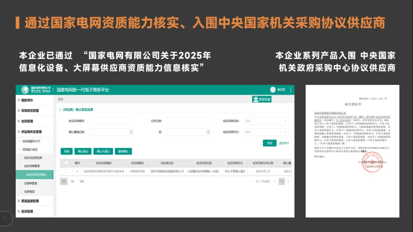Viewport: 413px width, 232px height.
Task: Click the 核实结果生效日期 column header
Action: (x=263, y=163)
